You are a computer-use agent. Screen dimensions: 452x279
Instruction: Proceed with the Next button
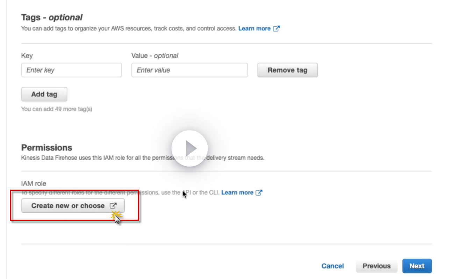417,266
